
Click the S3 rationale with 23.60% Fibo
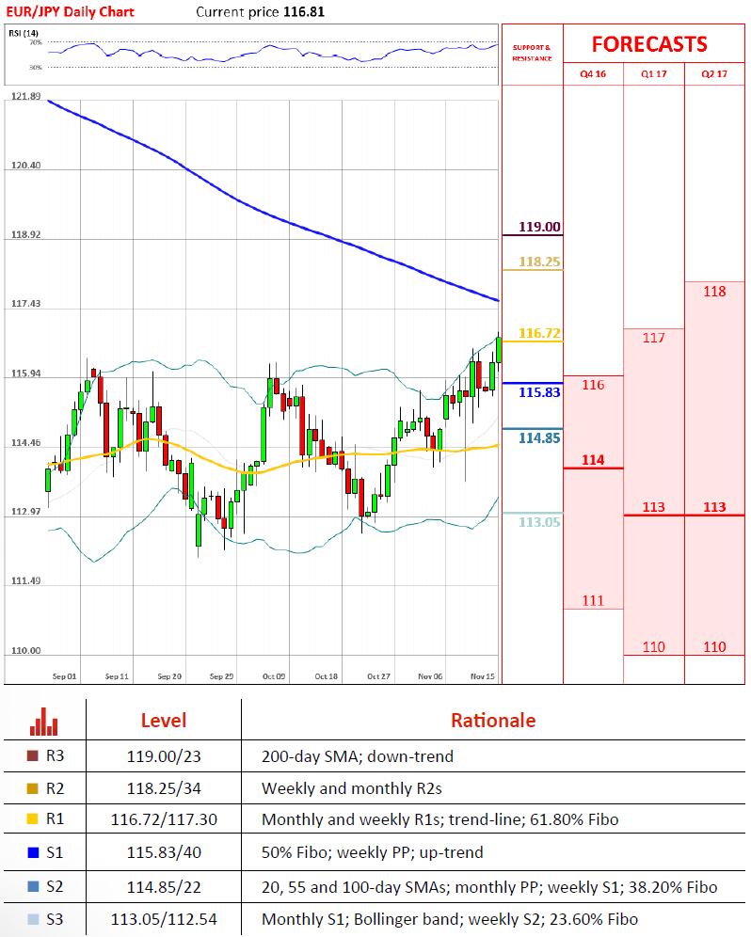click(x=450, y=919)
